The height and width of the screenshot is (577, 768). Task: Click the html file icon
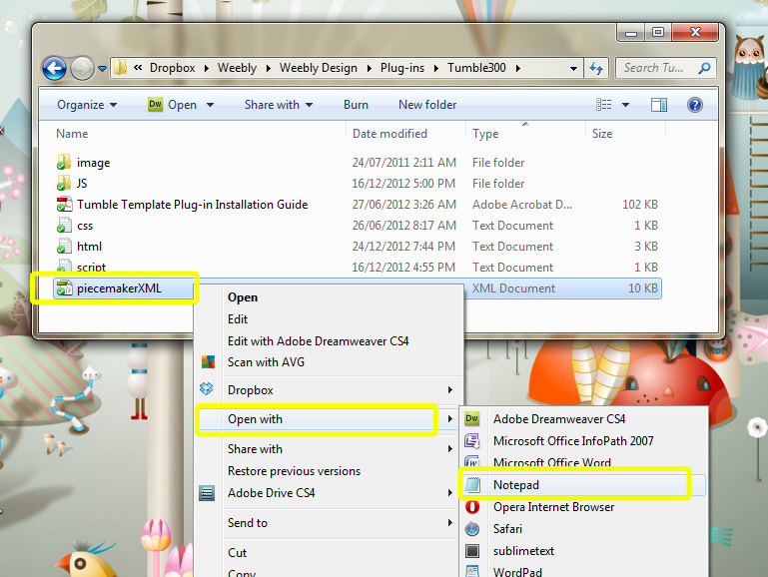(x=64, y=247)
